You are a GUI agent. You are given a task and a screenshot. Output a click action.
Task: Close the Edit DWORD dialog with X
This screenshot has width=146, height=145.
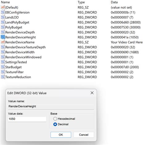click(92, 93)
